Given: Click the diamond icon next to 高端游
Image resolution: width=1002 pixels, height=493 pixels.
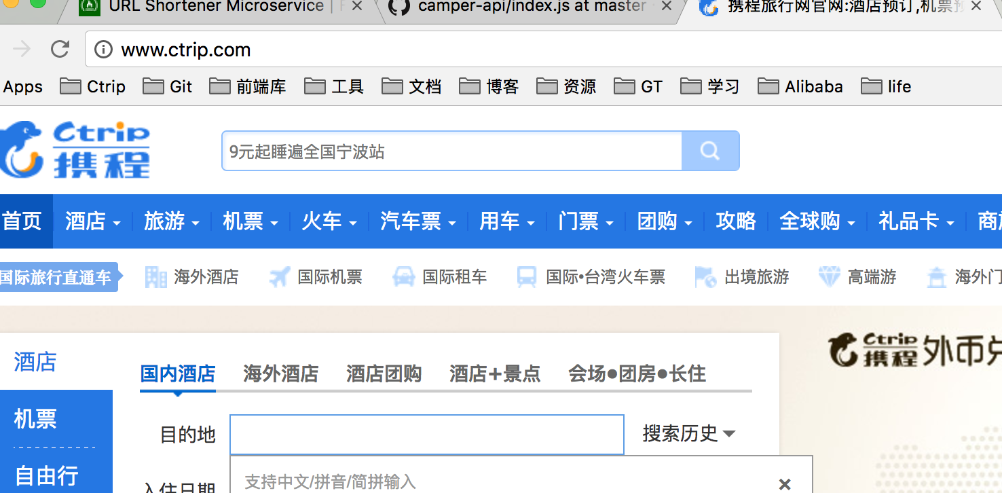Looking at the screenshot, I should pyautogui.click(x=829, y=277).
